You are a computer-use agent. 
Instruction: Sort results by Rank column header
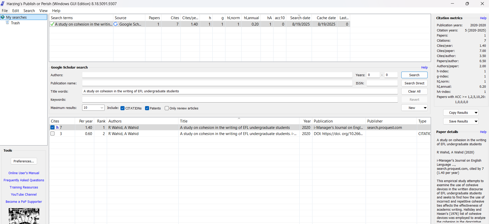(101, 121)
